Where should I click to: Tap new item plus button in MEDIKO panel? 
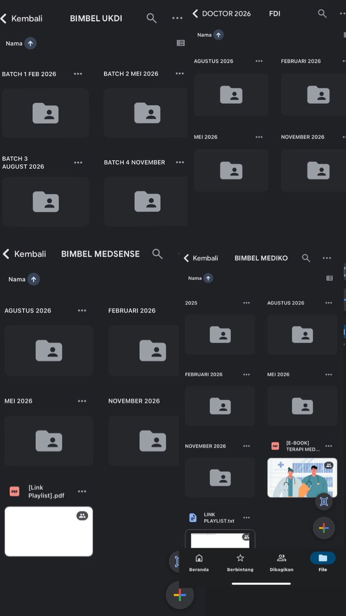[x=324, y=528]
